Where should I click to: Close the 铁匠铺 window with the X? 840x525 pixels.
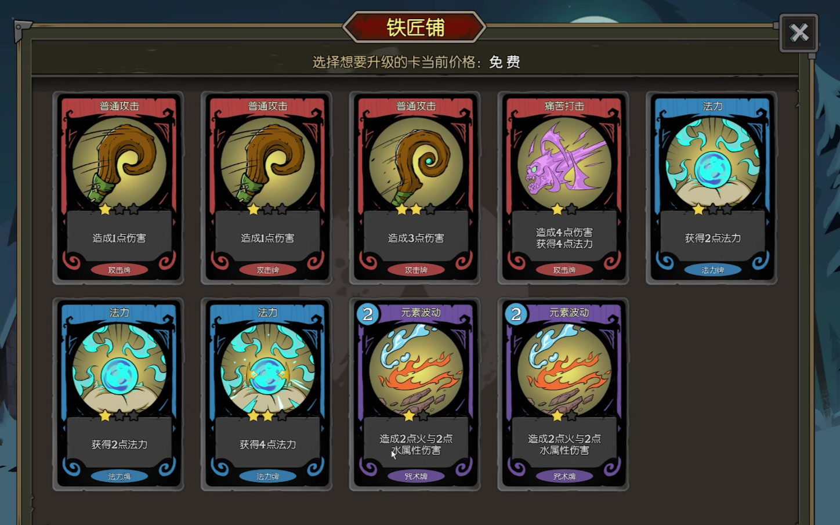(x=799, y=32)
